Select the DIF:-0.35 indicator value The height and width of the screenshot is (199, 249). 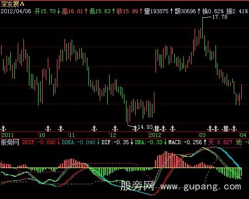coord(115,142)
